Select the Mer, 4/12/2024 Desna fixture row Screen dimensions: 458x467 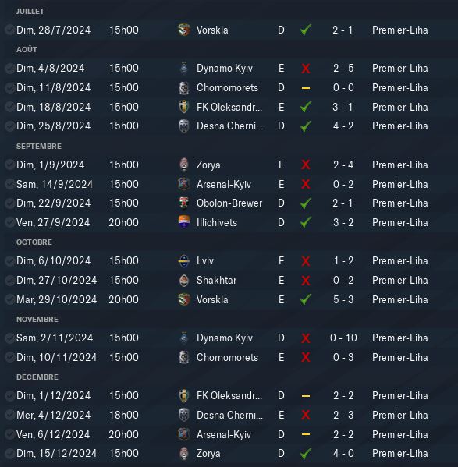(x=229, y=415)
